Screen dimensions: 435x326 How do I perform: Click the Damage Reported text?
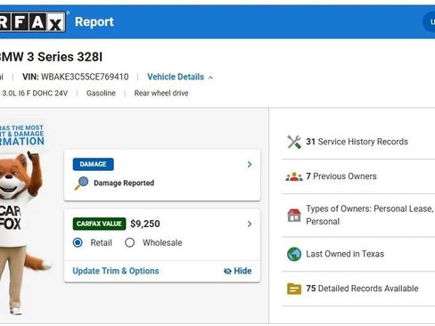(x=124, y=183)
